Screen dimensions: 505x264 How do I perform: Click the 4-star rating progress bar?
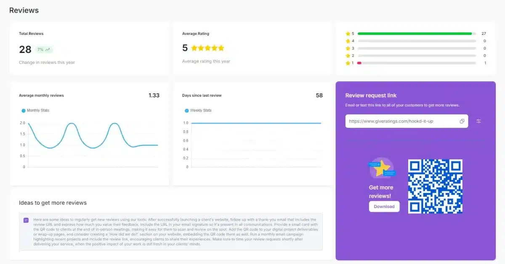(x=417, y=41)
